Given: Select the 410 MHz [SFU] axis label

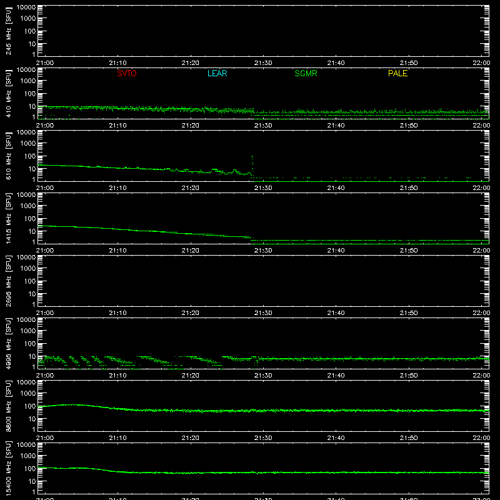Looking at the screenshot, I should click(x=8, y=93).
